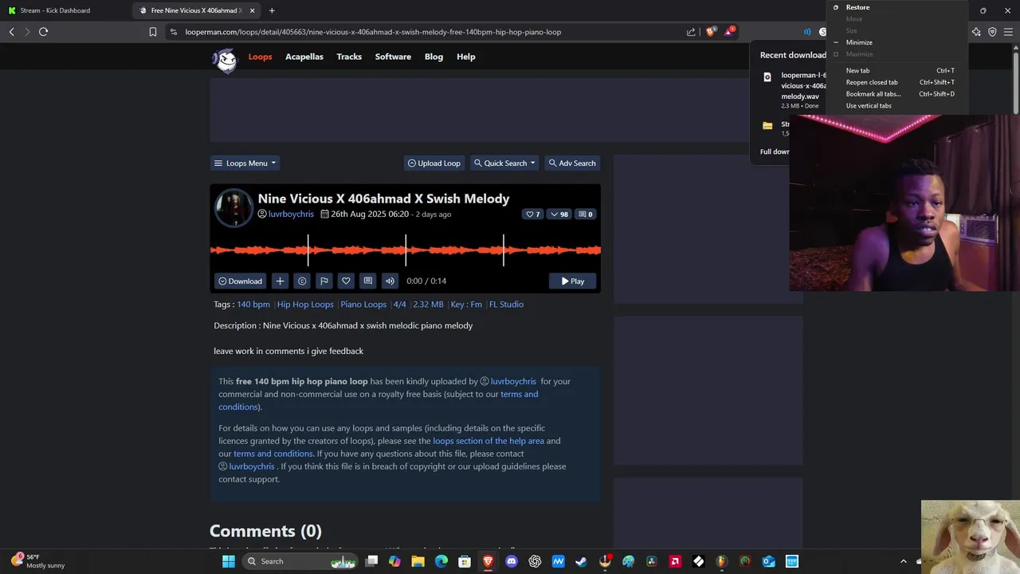Click the copyright info icon in player
1020x574 pixels.
point(302,281)
